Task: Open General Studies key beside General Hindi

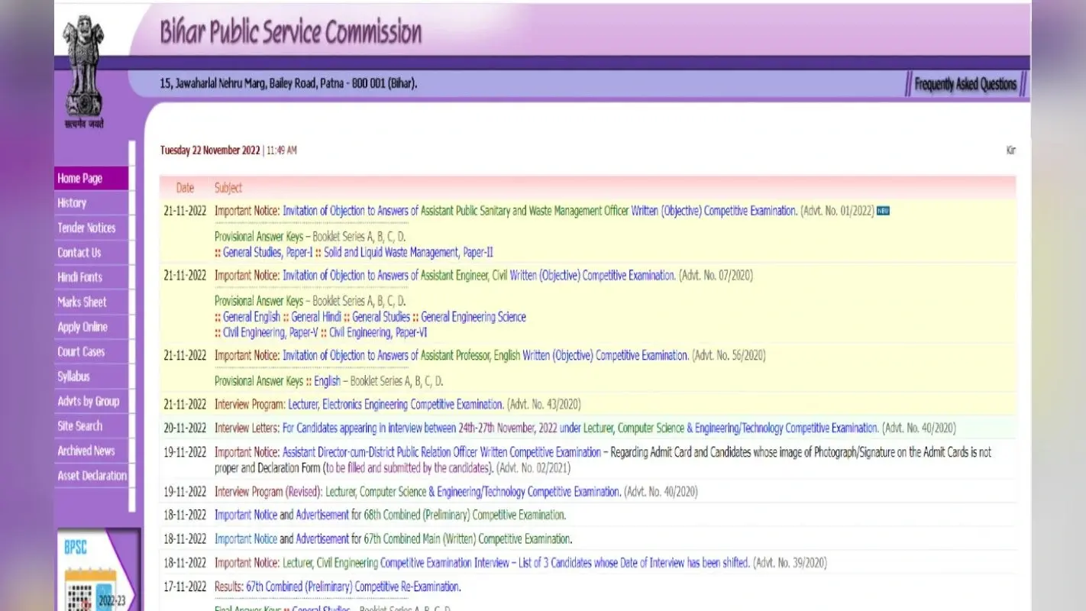Action: click(x=381, y=317)
